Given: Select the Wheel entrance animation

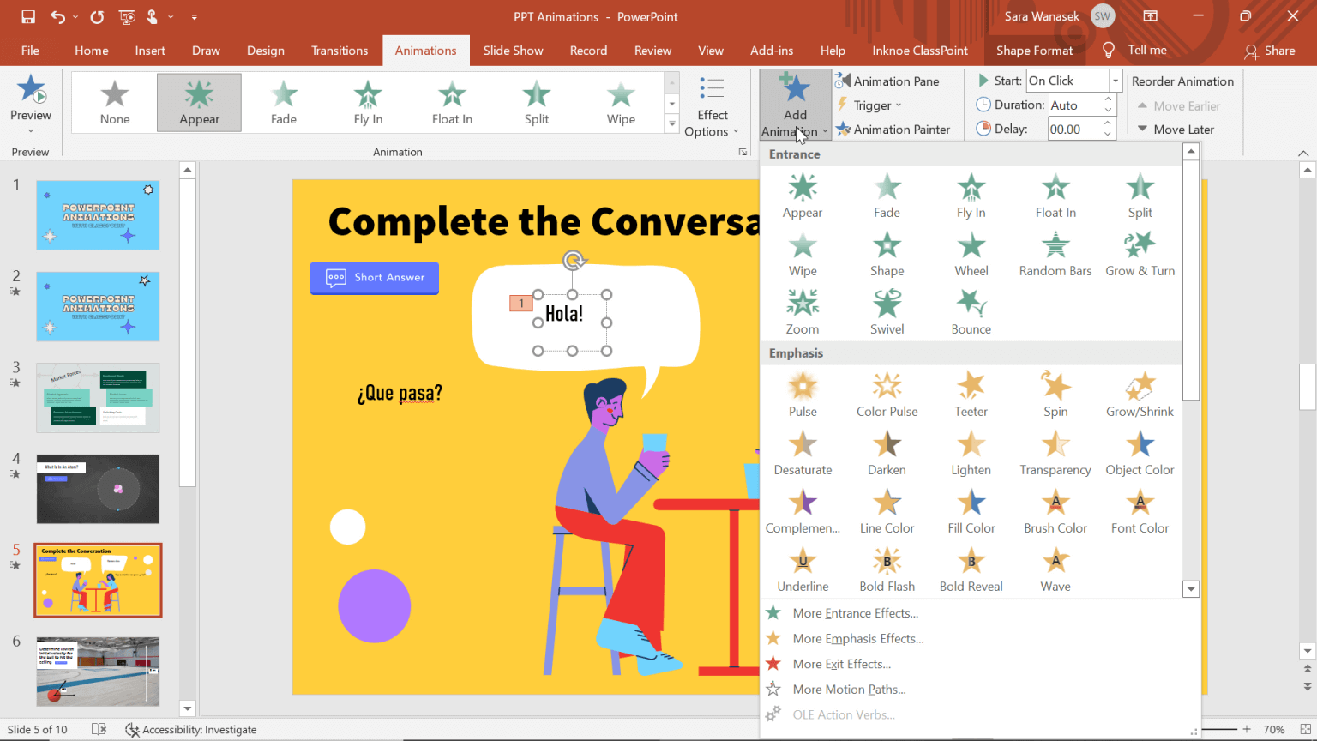Looking at the screenshot, I should pos(971,253).
